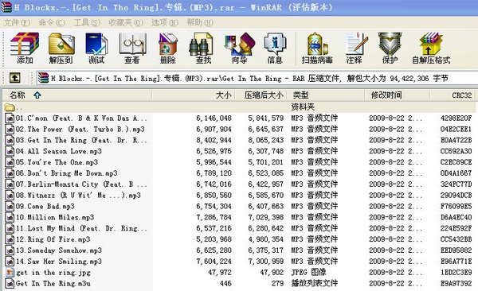Select 07.Berlin-Monsta City file
478x291 pixels.
pyautogui.click(x=81, y=184)
